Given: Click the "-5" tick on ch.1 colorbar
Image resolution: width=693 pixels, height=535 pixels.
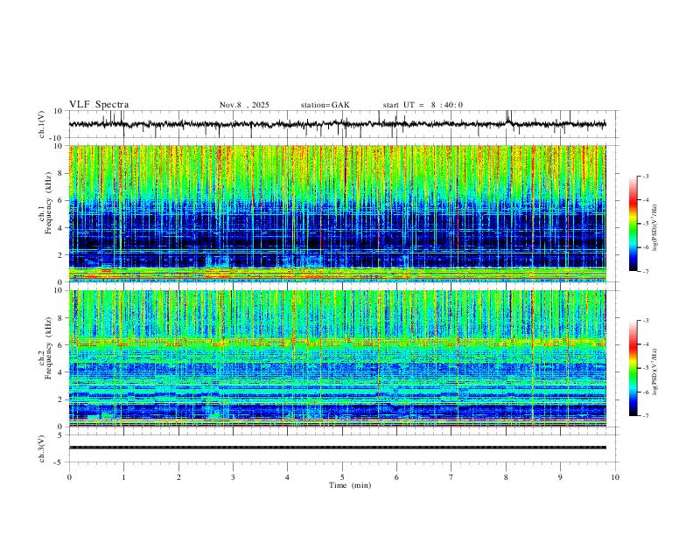Looking at the screenshot, I should click(645, 224).
